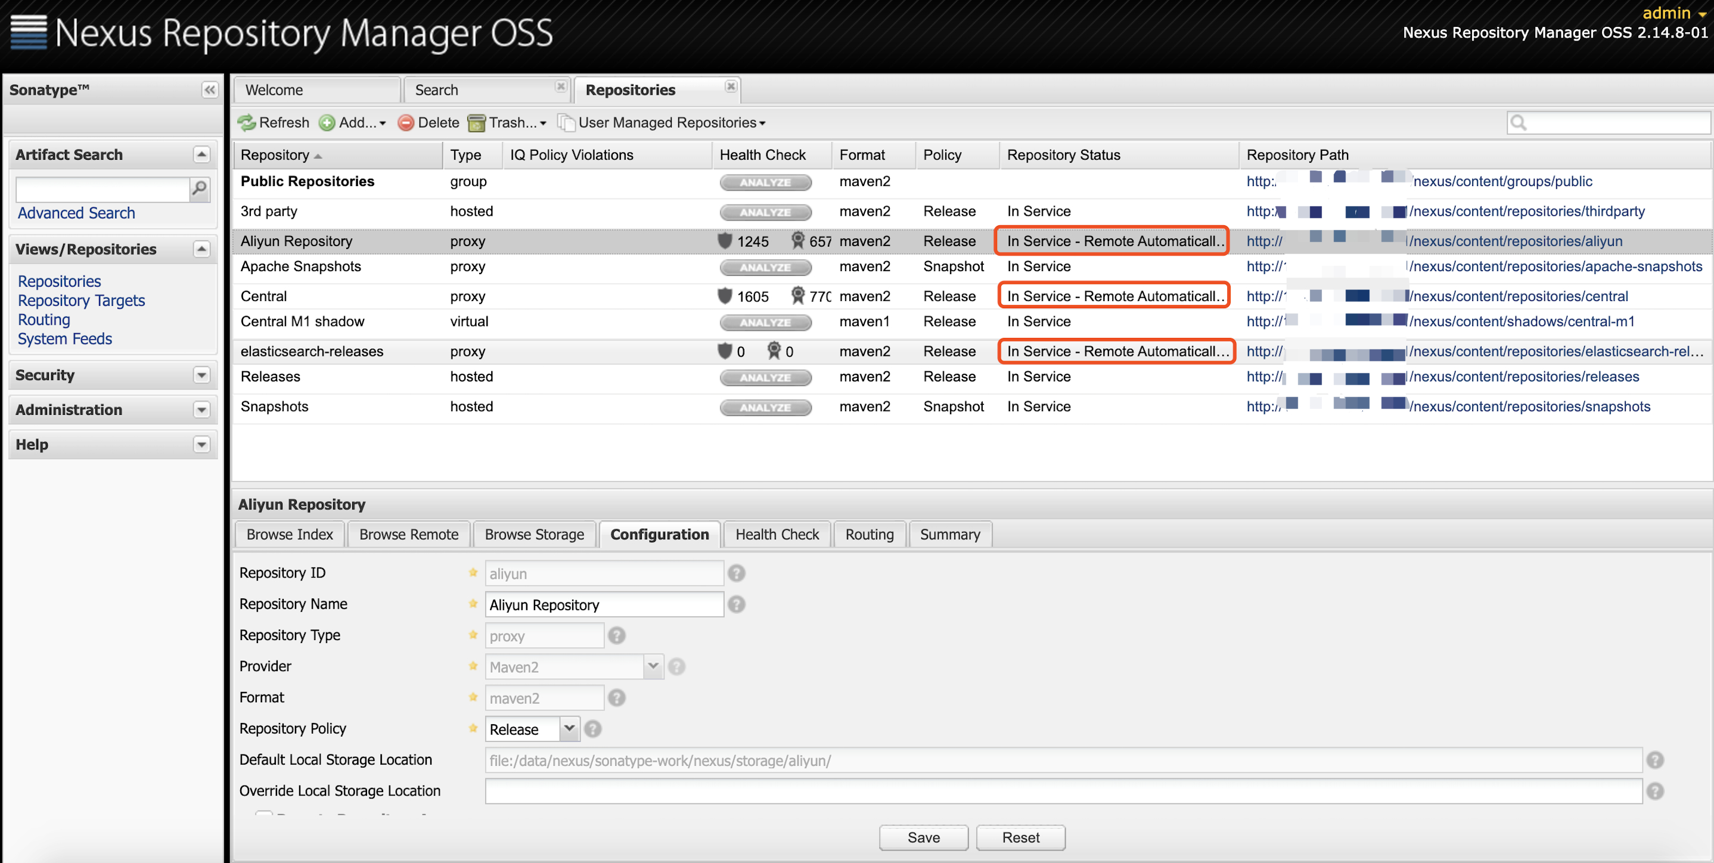Open Routing tab in Aliyun Repository panel
Image resolution: width=1714 pixels, height=863 pixels.
tap(869, 534)
